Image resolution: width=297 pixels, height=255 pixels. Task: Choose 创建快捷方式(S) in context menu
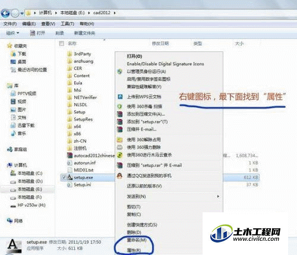(x=142, y=225)
